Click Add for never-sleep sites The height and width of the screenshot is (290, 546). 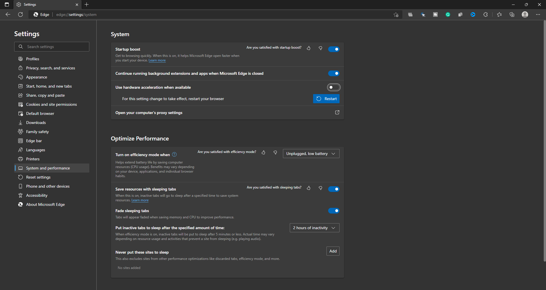click(x=333, y=251)
